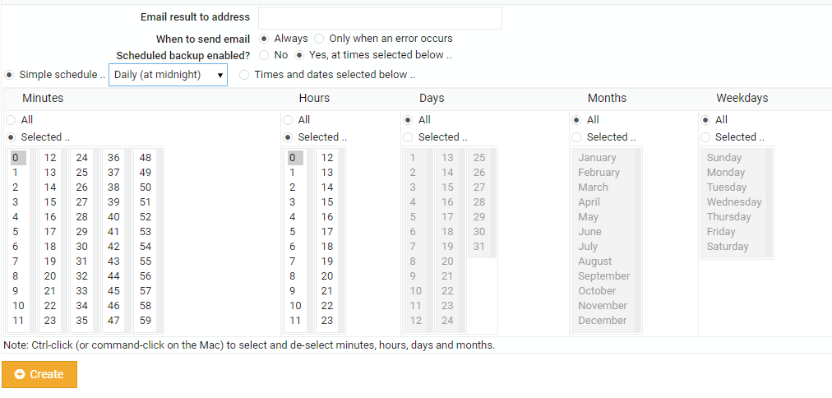Select hour 23 in the Hours list

[x=327, y=321]
